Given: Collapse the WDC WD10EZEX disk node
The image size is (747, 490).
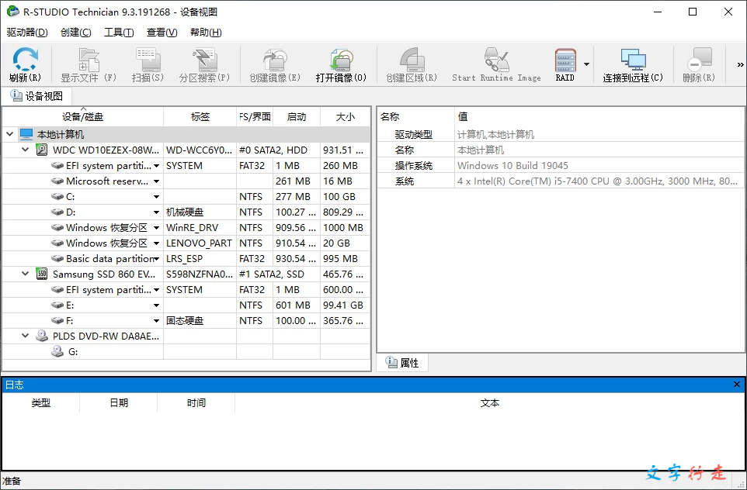Looking at the screenshot, I should pyautogui.click(x=26, y=150).
